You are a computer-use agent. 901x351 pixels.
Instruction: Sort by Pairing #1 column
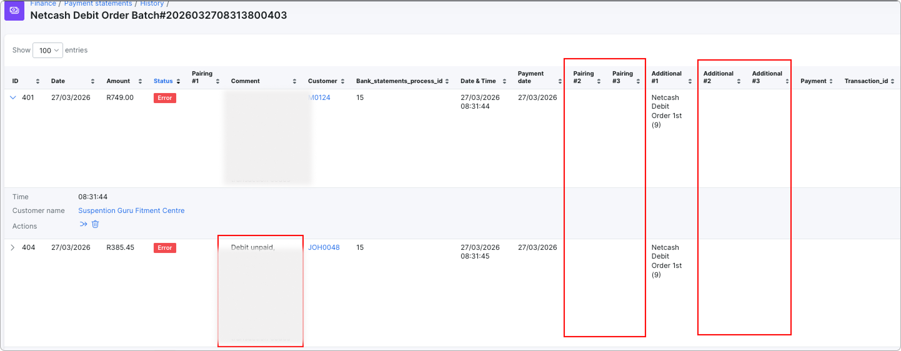coord(207,77)
